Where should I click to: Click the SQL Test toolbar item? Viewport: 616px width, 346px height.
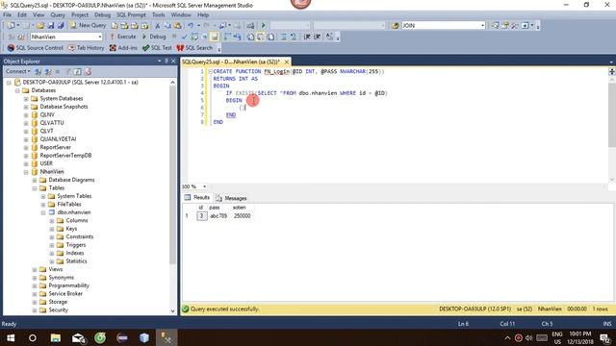coord(157,48)
